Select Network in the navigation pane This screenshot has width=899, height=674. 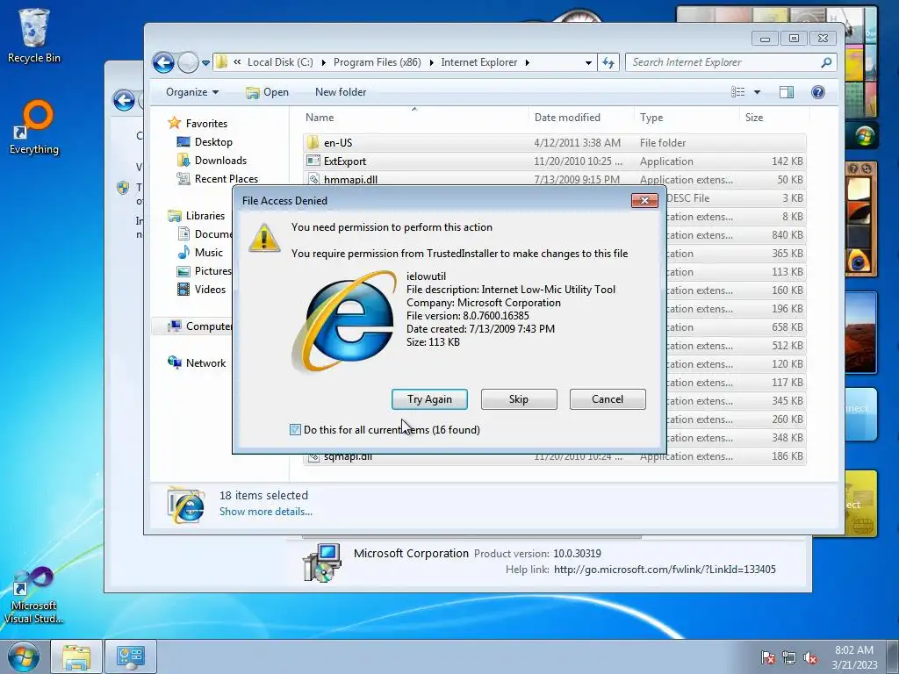tap(205, 362)
